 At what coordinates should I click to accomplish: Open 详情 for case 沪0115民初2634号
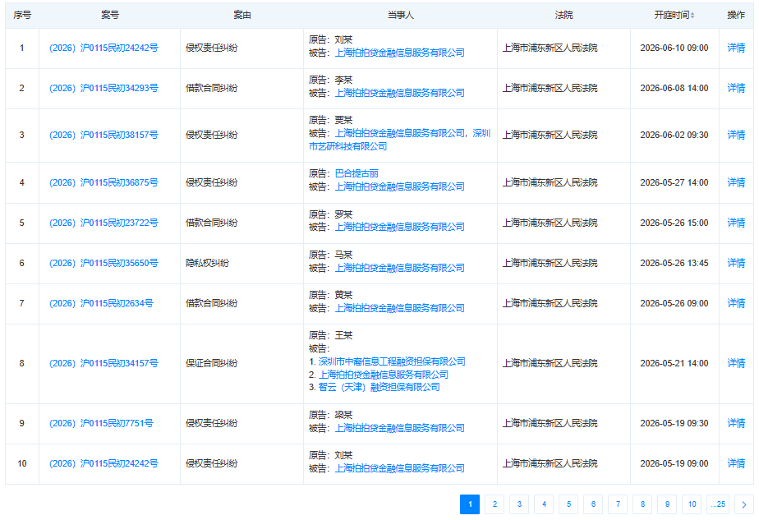pyautogui.click(x=738, y=302)
